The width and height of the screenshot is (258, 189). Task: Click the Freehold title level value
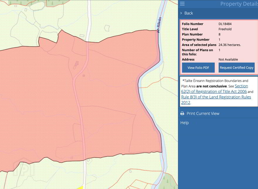point(225,29)
